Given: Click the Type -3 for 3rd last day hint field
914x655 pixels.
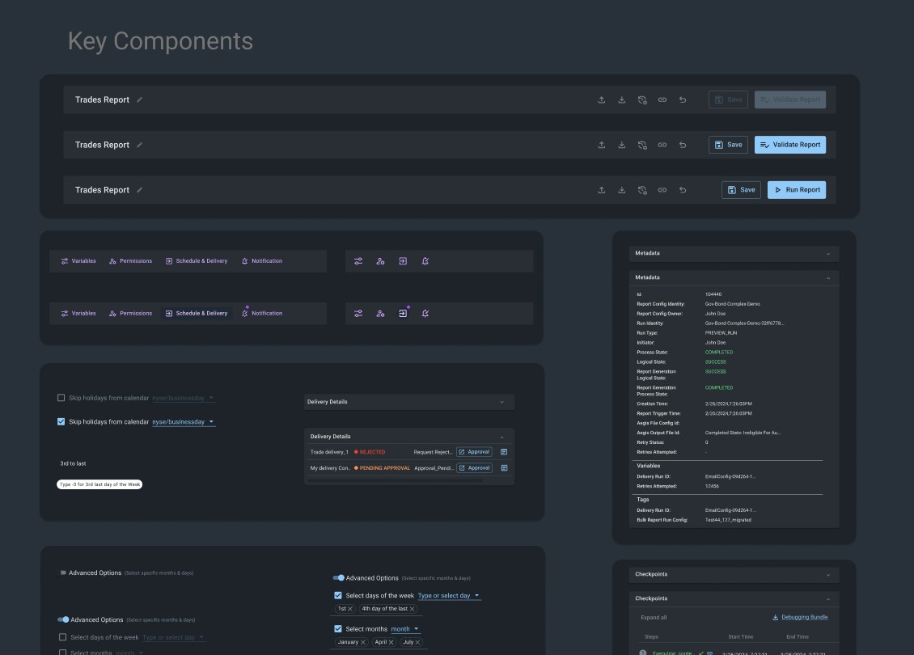Looking at the screenshot, I should pyautogui.click(x=99, y=484).
